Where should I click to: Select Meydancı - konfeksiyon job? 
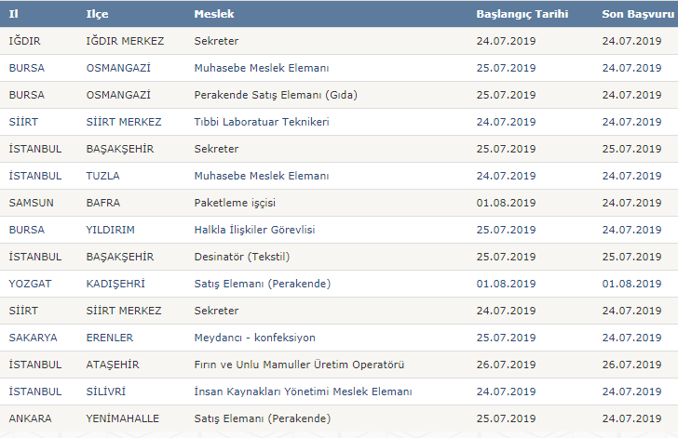pyautogui.click(x=254, y=338)
